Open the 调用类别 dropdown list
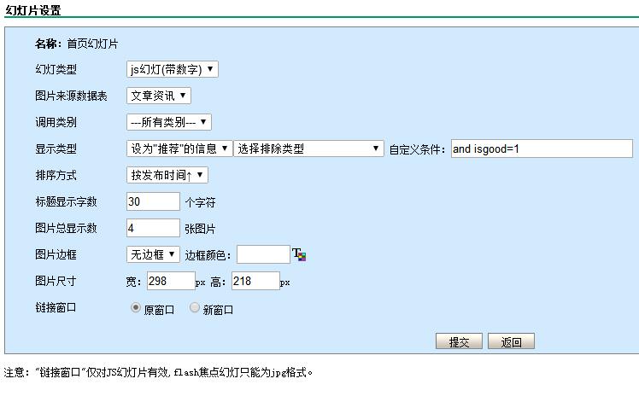639x402 pixels. (x=168, y=122)
